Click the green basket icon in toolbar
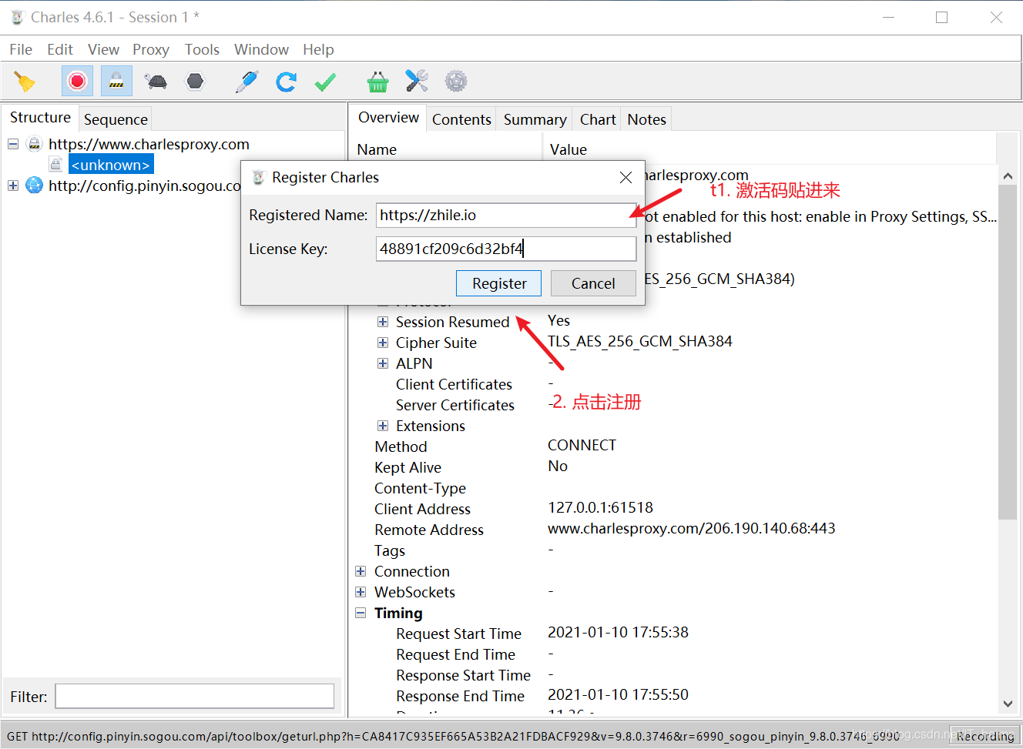This screenshot has height=749, width=1023. coord(377,82)
